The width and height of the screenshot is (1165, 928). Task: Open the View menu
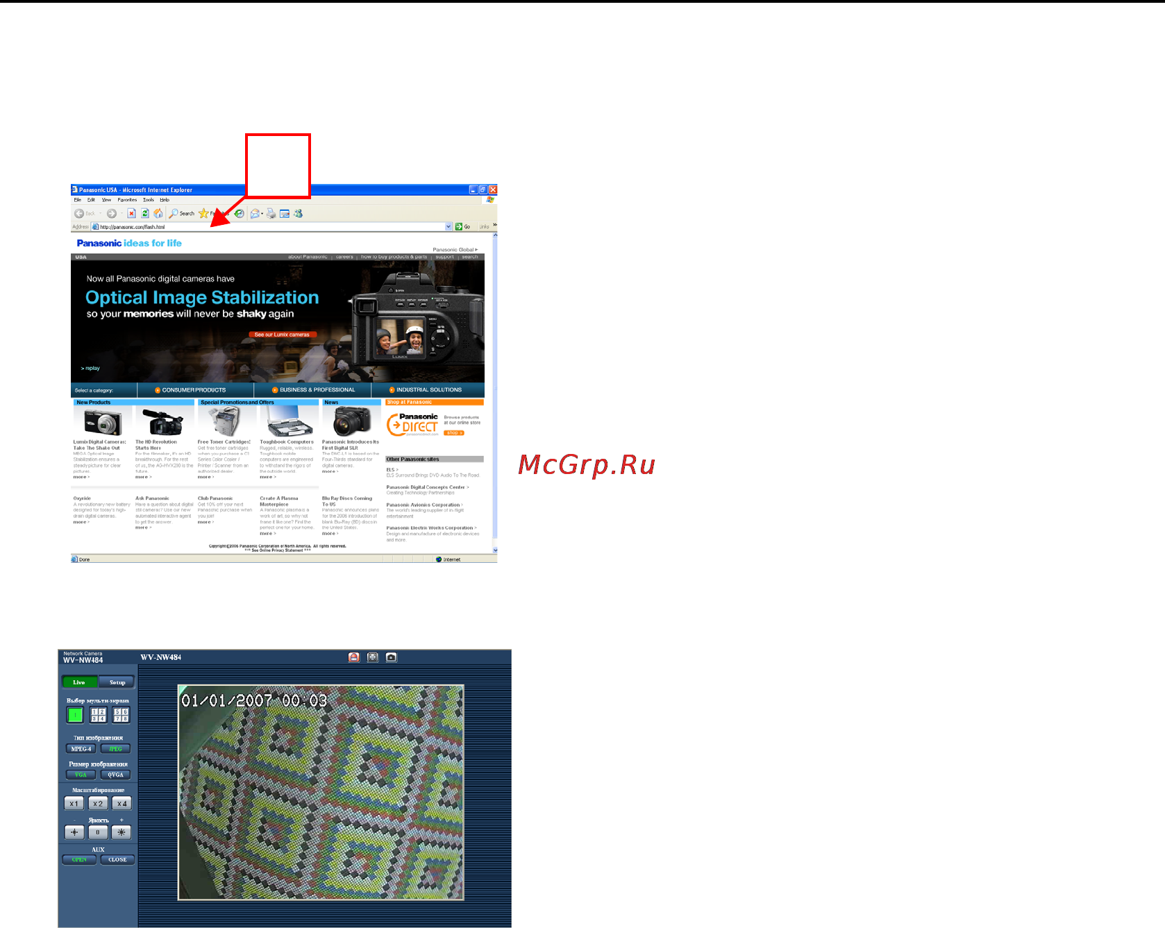point(106,200)
